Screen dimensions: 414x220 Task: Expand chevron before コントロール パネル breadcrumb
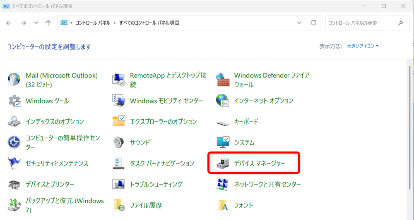click(71, 23)
